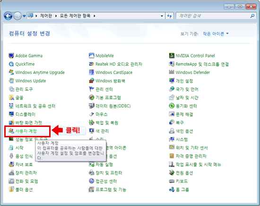Click the 폴더 옵션 icon
Image resolution: width=260 pixels, height=206 pixels.
point(11,189)
